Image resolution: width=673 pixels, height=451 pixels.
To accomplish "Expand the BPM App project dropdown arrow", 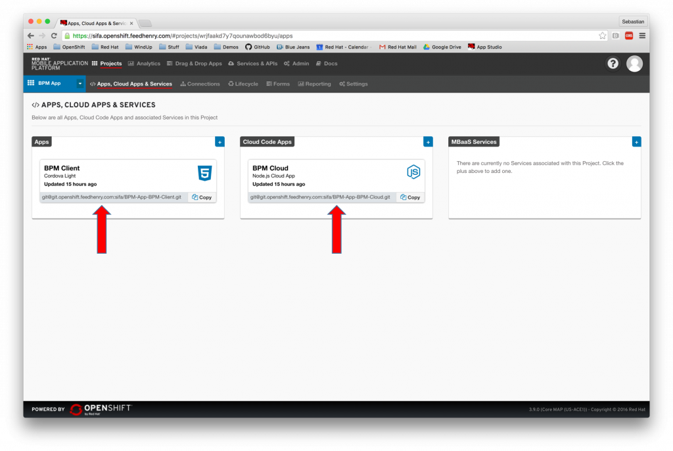I will [x=80, y=83].
